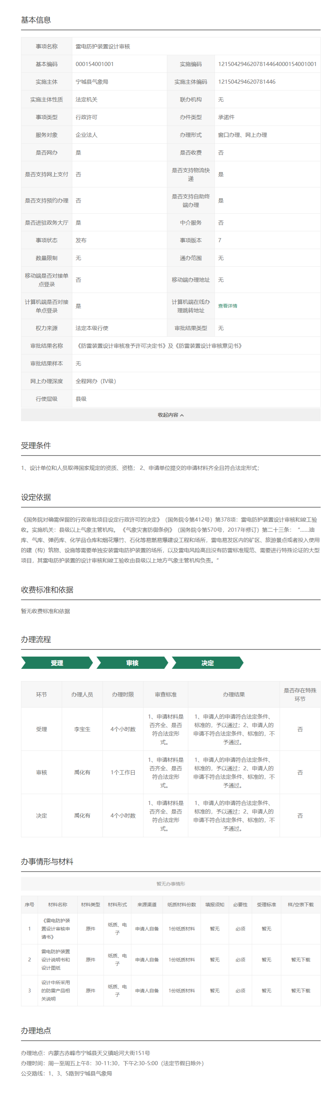Click the 暂无办事情形 bar
The image size is (328, 1103).
(x=170, y=884)
